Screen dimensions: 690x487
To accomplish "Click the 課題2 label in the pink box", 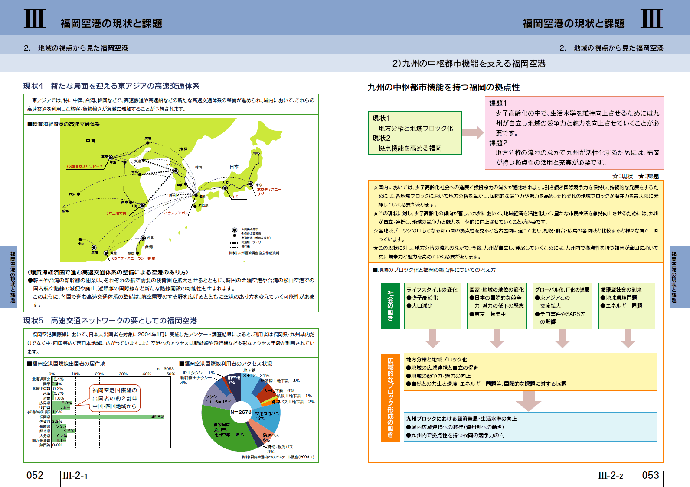I will tap(498, 143).
